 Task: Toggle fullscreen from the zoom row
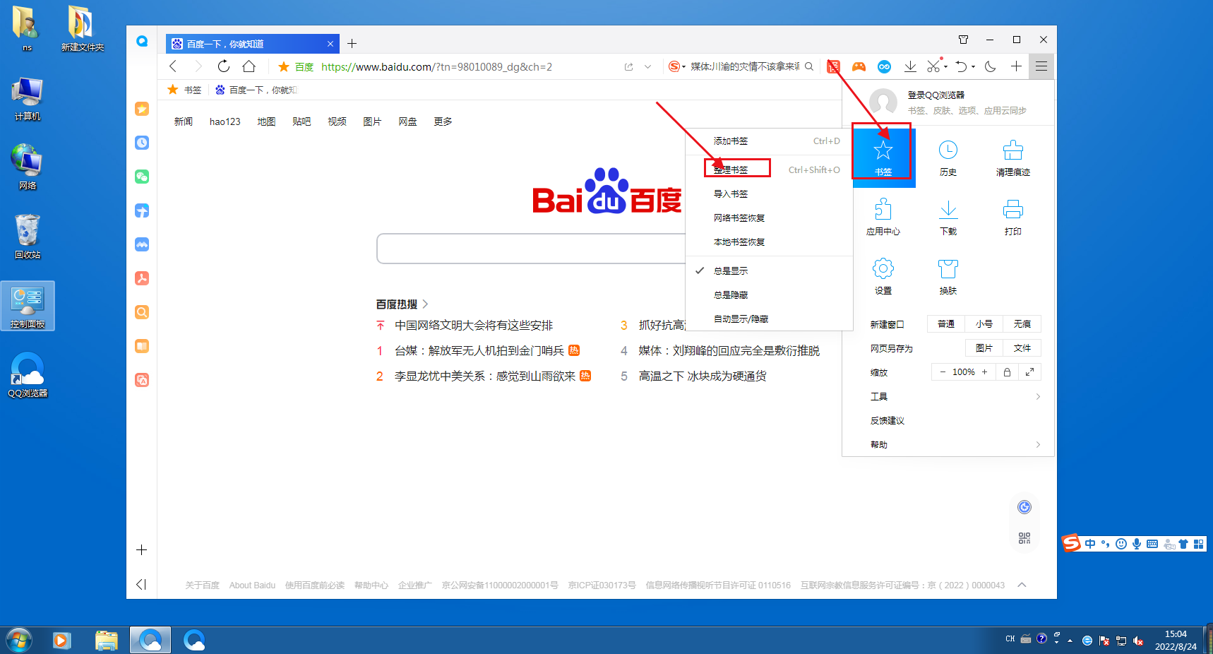coord(1029,372)
